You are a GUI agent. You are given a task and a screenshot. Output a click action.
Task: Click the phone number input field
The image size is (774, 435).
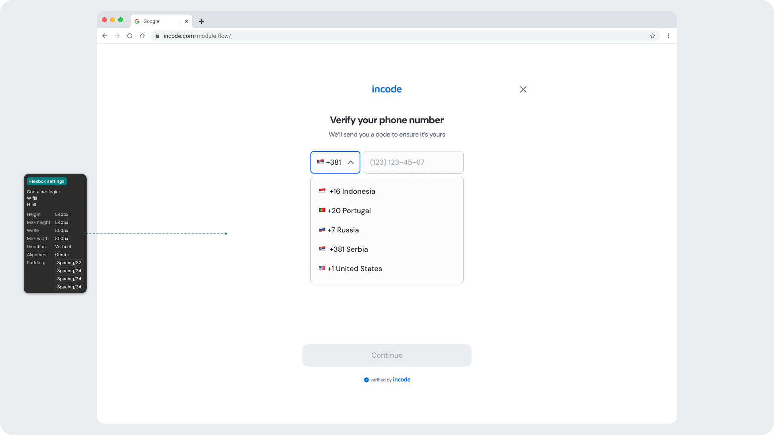tap(413, 162)
